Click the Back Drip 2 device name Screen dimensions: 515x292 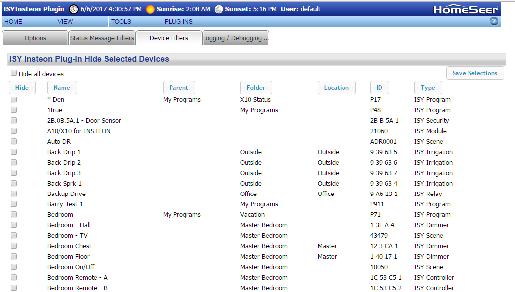(x=64, y=163)
